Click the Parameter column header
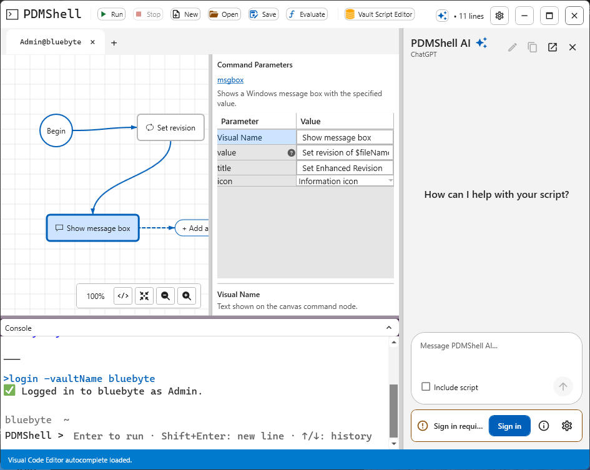590x470 pixels. point(257,121)
